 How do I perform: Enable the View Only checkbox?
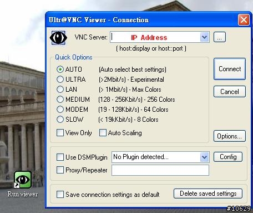coord(60,133)
